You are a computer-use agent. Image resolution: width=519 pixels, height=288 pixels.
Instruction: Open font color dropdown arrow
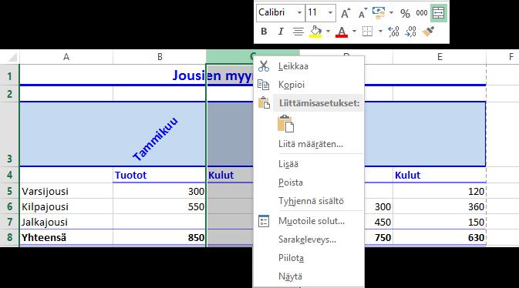tap(354, 32)
